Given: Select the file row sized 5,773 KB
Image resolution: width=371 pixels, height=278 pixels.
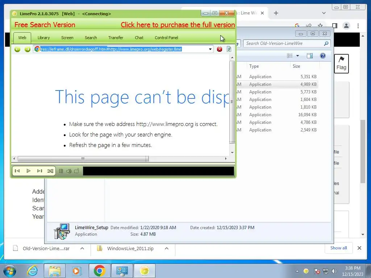Looking at the screenshot, I should [x=277, y=92].
